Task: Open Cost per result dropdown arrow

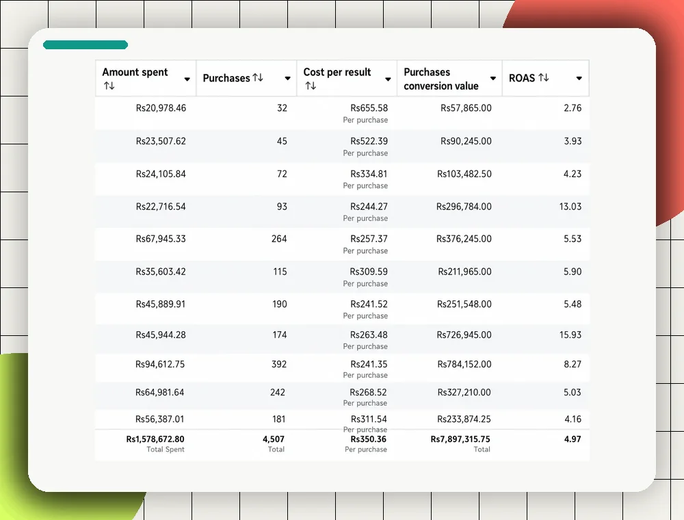Action: pyautogui.click(x=388, y=79)
